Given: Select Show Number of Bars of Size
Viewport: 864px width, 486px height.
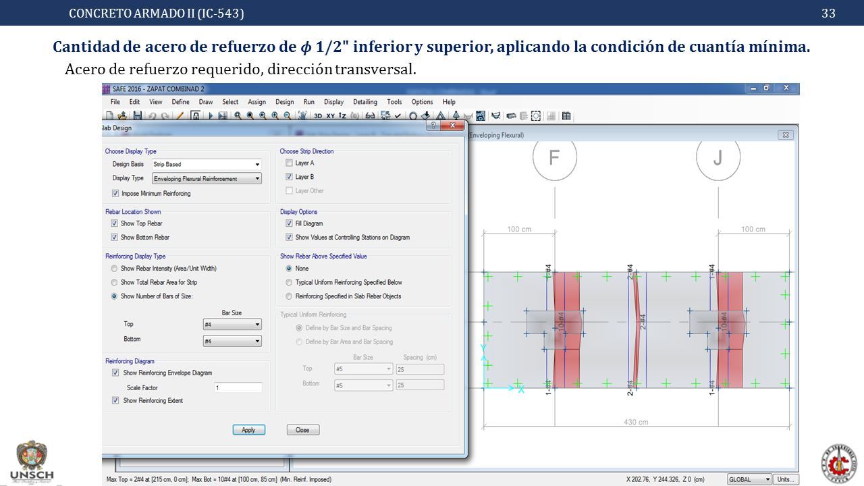Looking at the screenshot, I should pyautogui.click(x=114, y=296).
